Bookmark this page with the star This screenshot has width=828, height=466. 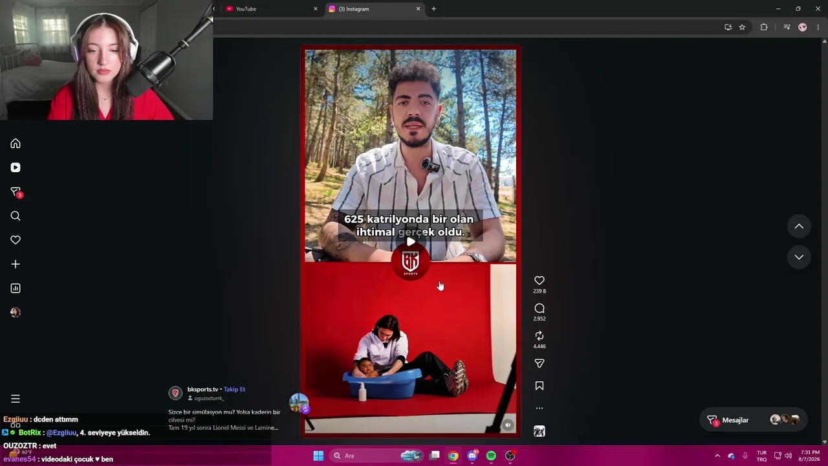[x=742, y=27]
